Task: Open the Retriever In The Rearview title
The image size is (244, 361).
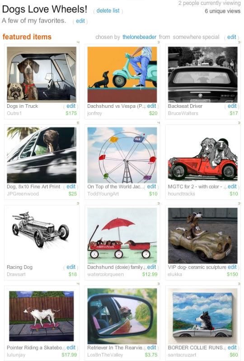Action: 115,347
